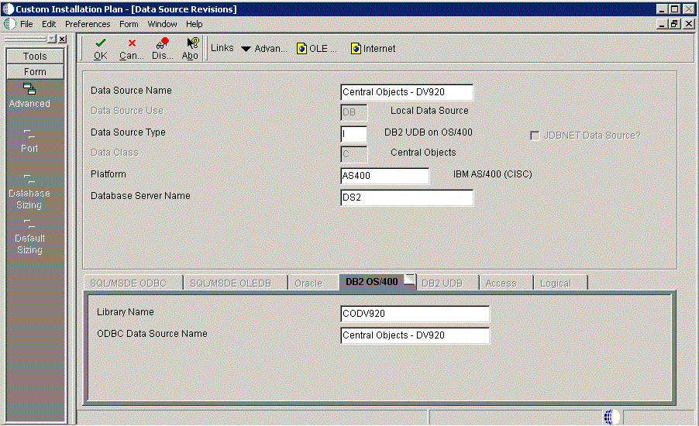Click the ODBC Data Source Name field

coord(415,335)
